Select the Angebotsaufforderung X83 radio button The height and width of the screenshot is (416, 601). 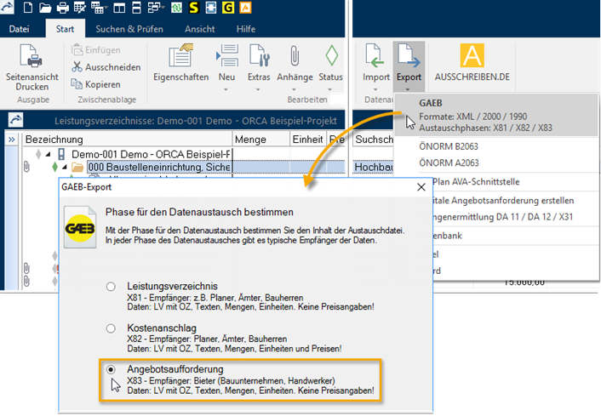(x=111, y=370)
